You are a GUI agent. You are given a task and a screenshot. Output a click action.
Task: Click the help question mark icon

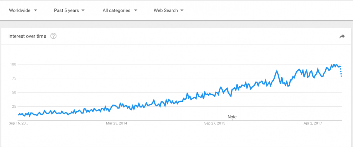click(53, 36)
